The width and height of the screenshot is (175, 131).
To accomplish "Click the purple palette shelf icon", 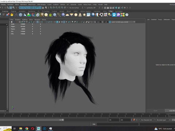I will point(118,15).
